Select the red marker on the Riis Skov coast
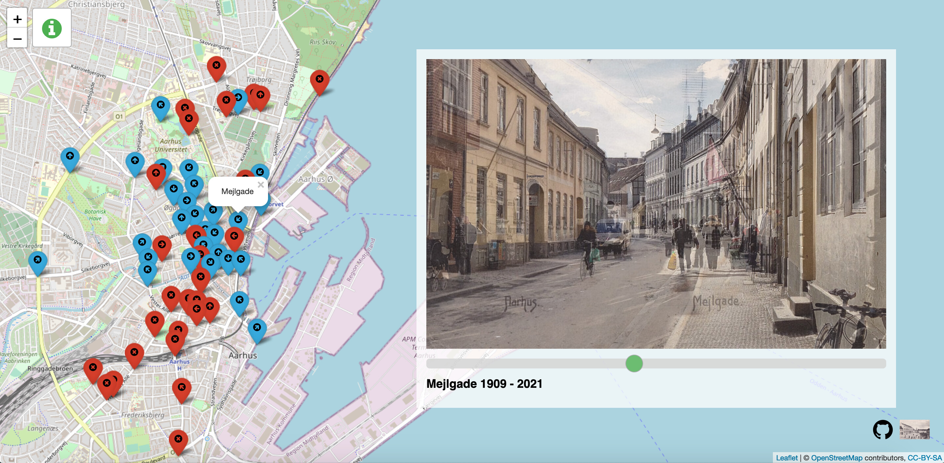The width and height of the screenshot is (944, 463). 320,82
